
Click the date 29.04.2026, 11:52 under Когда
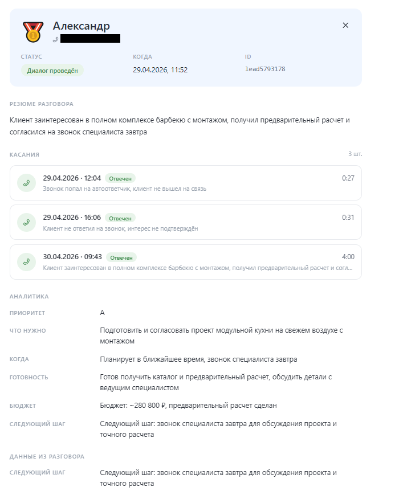160,70
